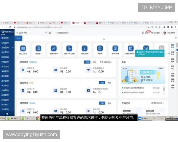Open the 销货工作台 shortcut icon
The width and height of the screenshot is (178, 142).
click(85, 48)
